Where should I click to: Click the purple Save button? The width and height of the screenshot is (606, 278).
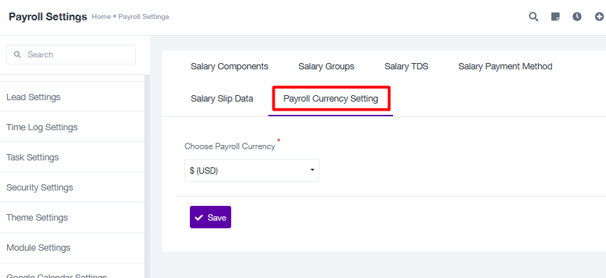click(x=210, y=217)
